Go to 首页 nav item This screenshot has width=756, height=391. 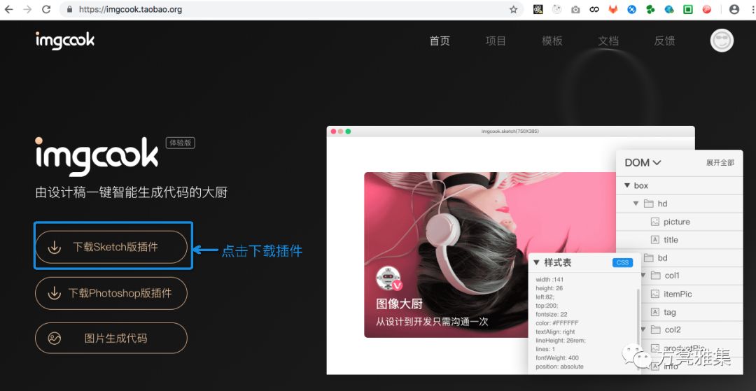[x=440, y=41]
